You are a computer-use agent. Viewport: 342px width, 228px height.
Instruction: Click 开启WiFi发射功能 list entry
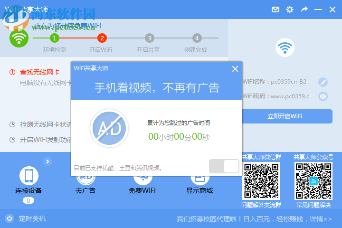pyautogui.click(x=46, y=140)
